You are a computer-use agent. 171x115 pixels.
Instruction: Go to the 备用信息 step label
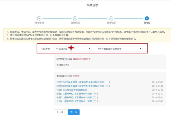click(75, 23)
